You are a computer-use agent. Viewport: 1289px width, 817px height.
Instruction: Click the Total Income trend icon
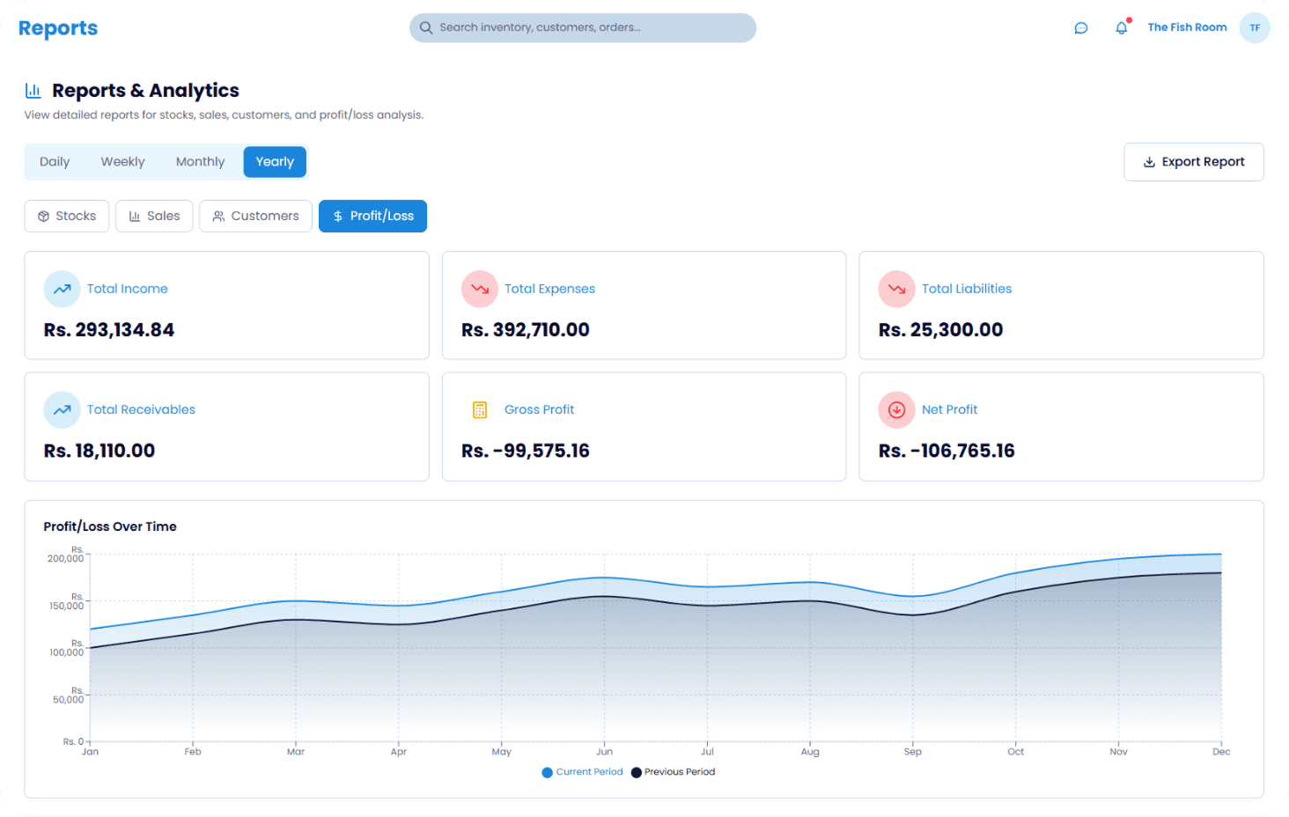coord(62,289)
